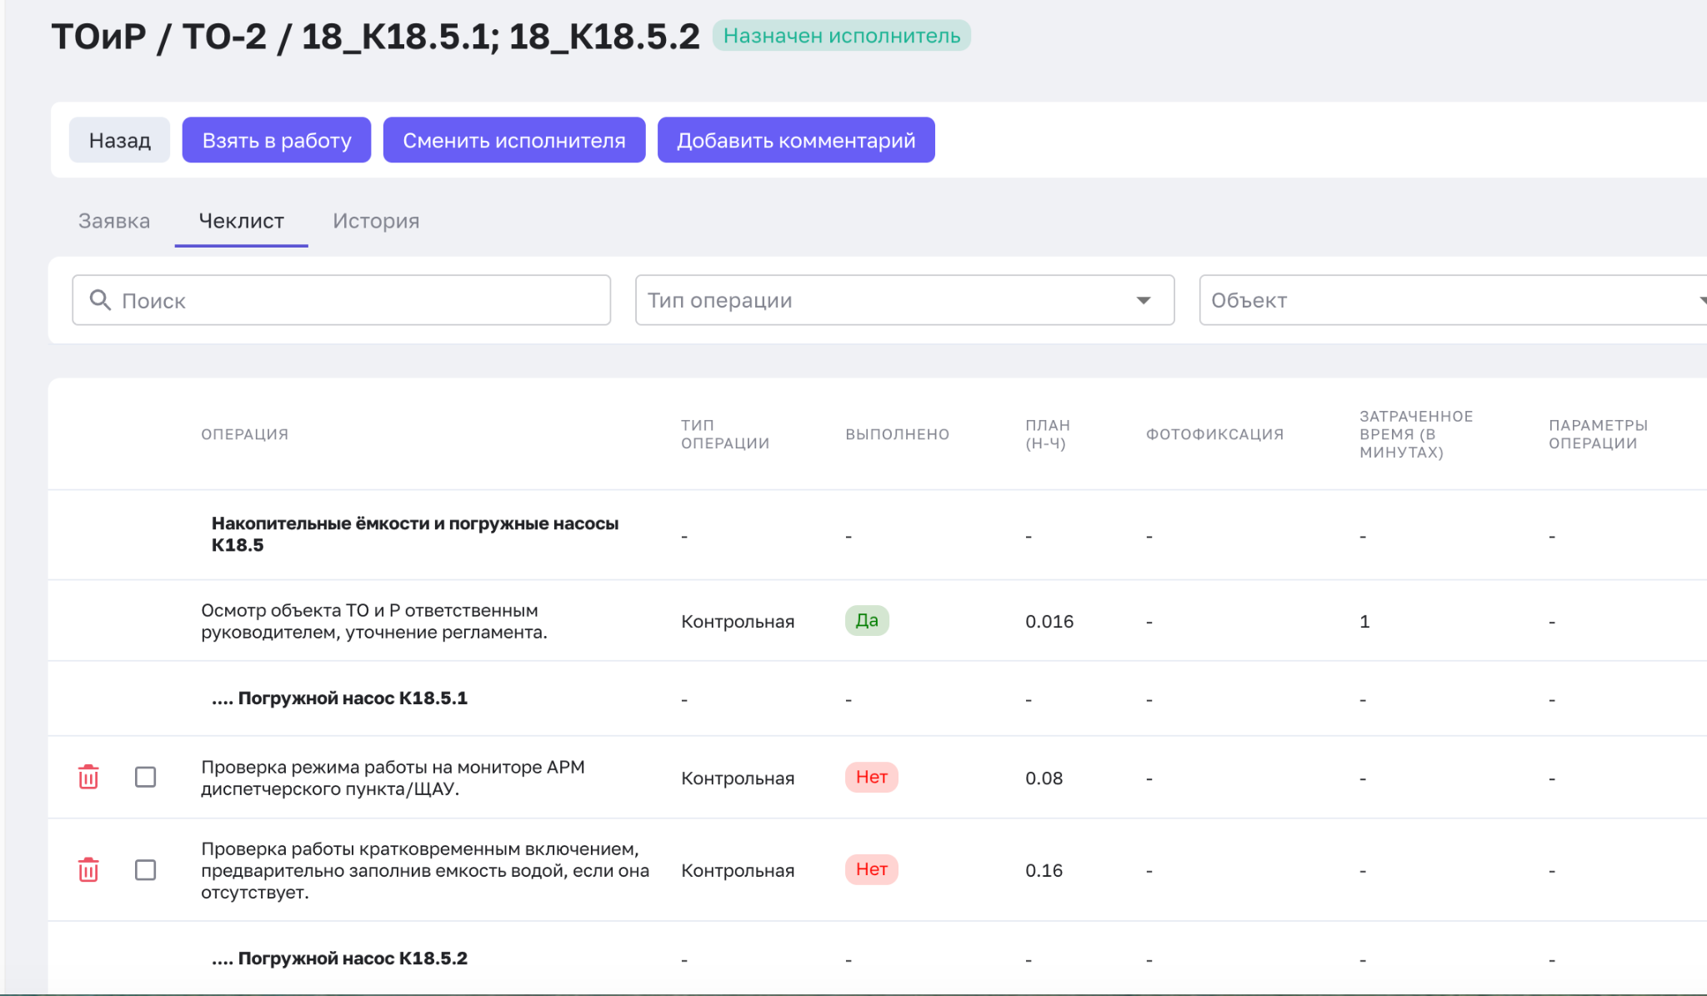The image size is (1707, 996).
Task: Open the 'Тип операции' dropdown
Action: pos(904,300)
